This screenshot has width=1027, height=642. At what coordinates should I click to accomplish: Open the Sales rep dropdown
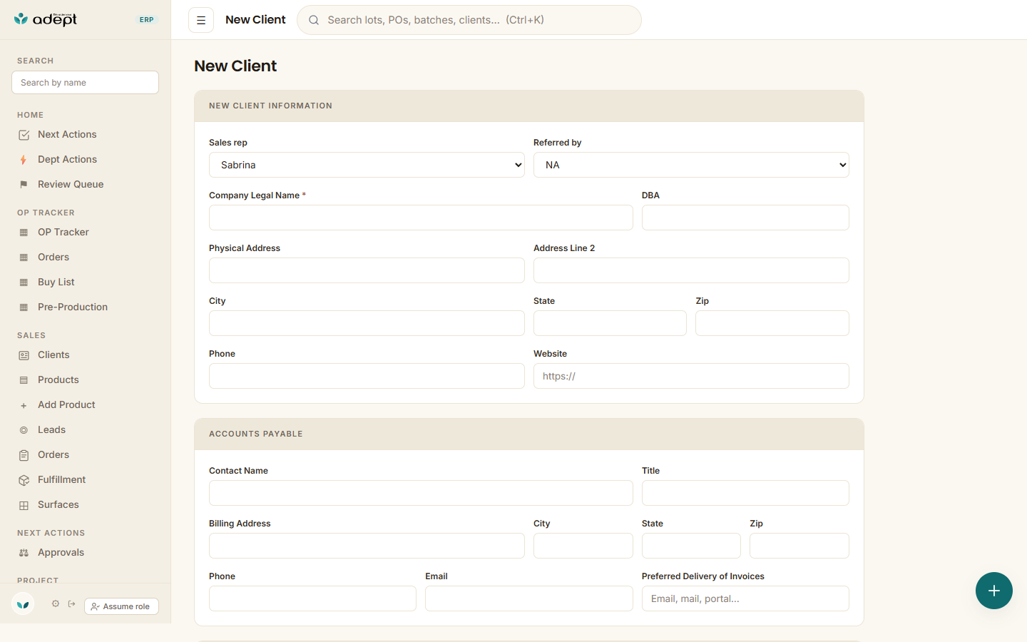point(367,165)
